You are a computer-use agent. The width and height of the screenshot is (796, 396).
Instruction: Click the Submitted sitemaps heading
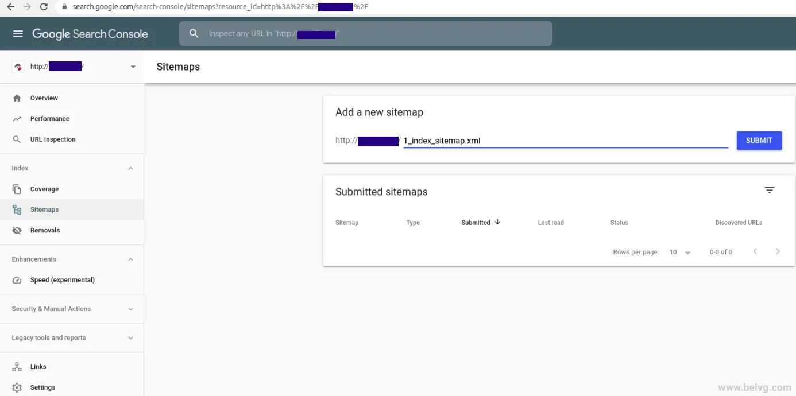[381, 192]
